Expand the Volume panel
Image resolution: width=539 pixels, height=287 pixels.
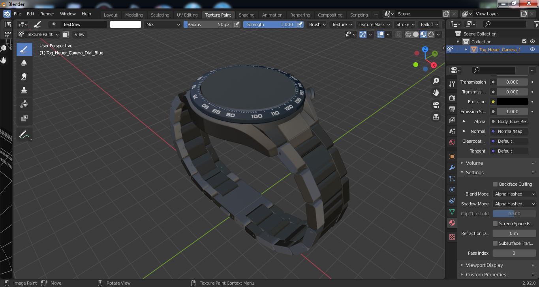pyautogui.click(x=462, y=163)
